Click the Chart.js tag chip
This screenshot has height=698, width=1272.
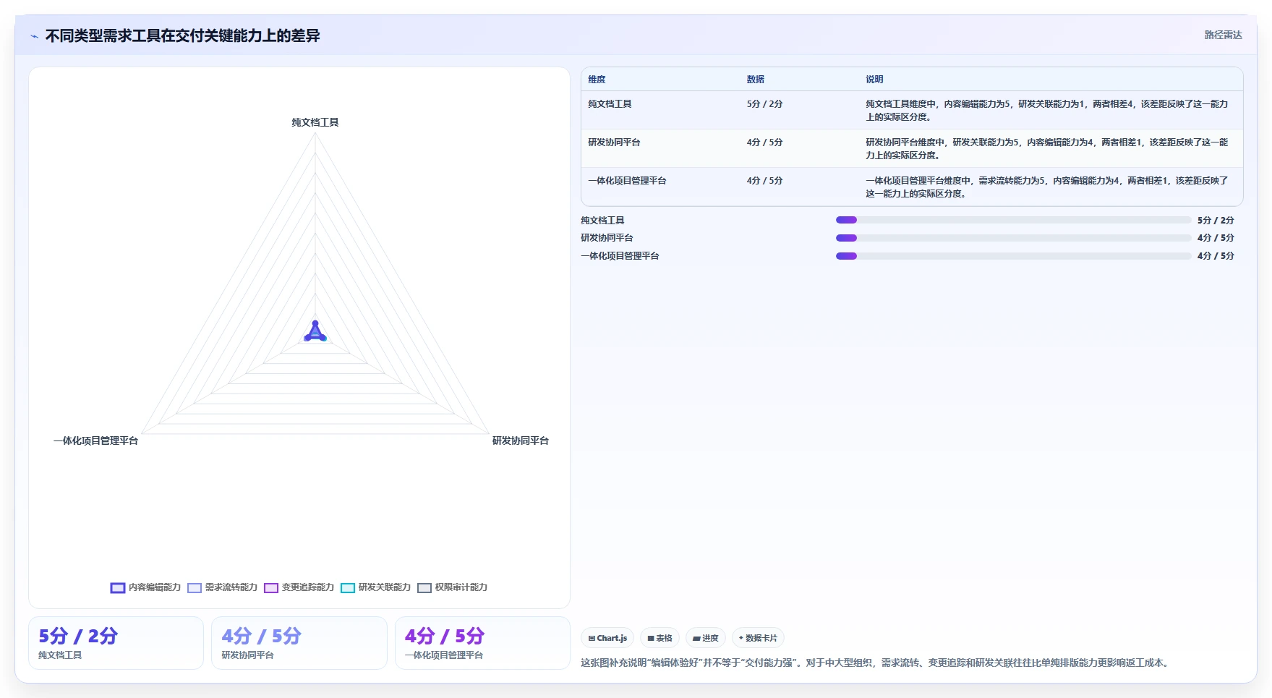coord(607,638)
